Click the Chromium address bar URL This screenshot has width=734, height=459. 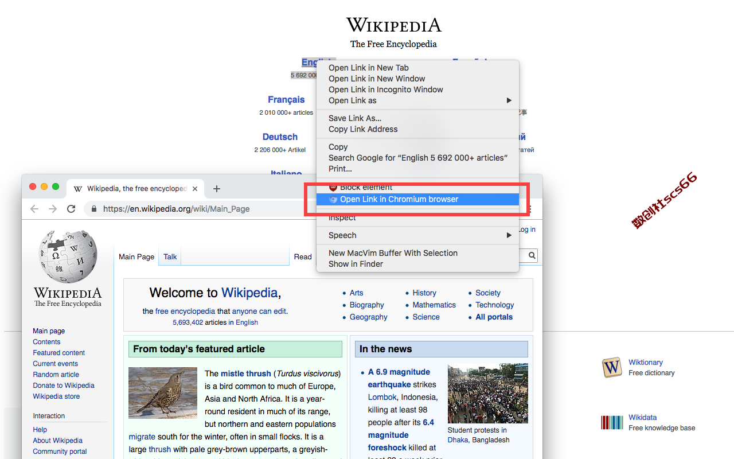click(x=176, y=209)
